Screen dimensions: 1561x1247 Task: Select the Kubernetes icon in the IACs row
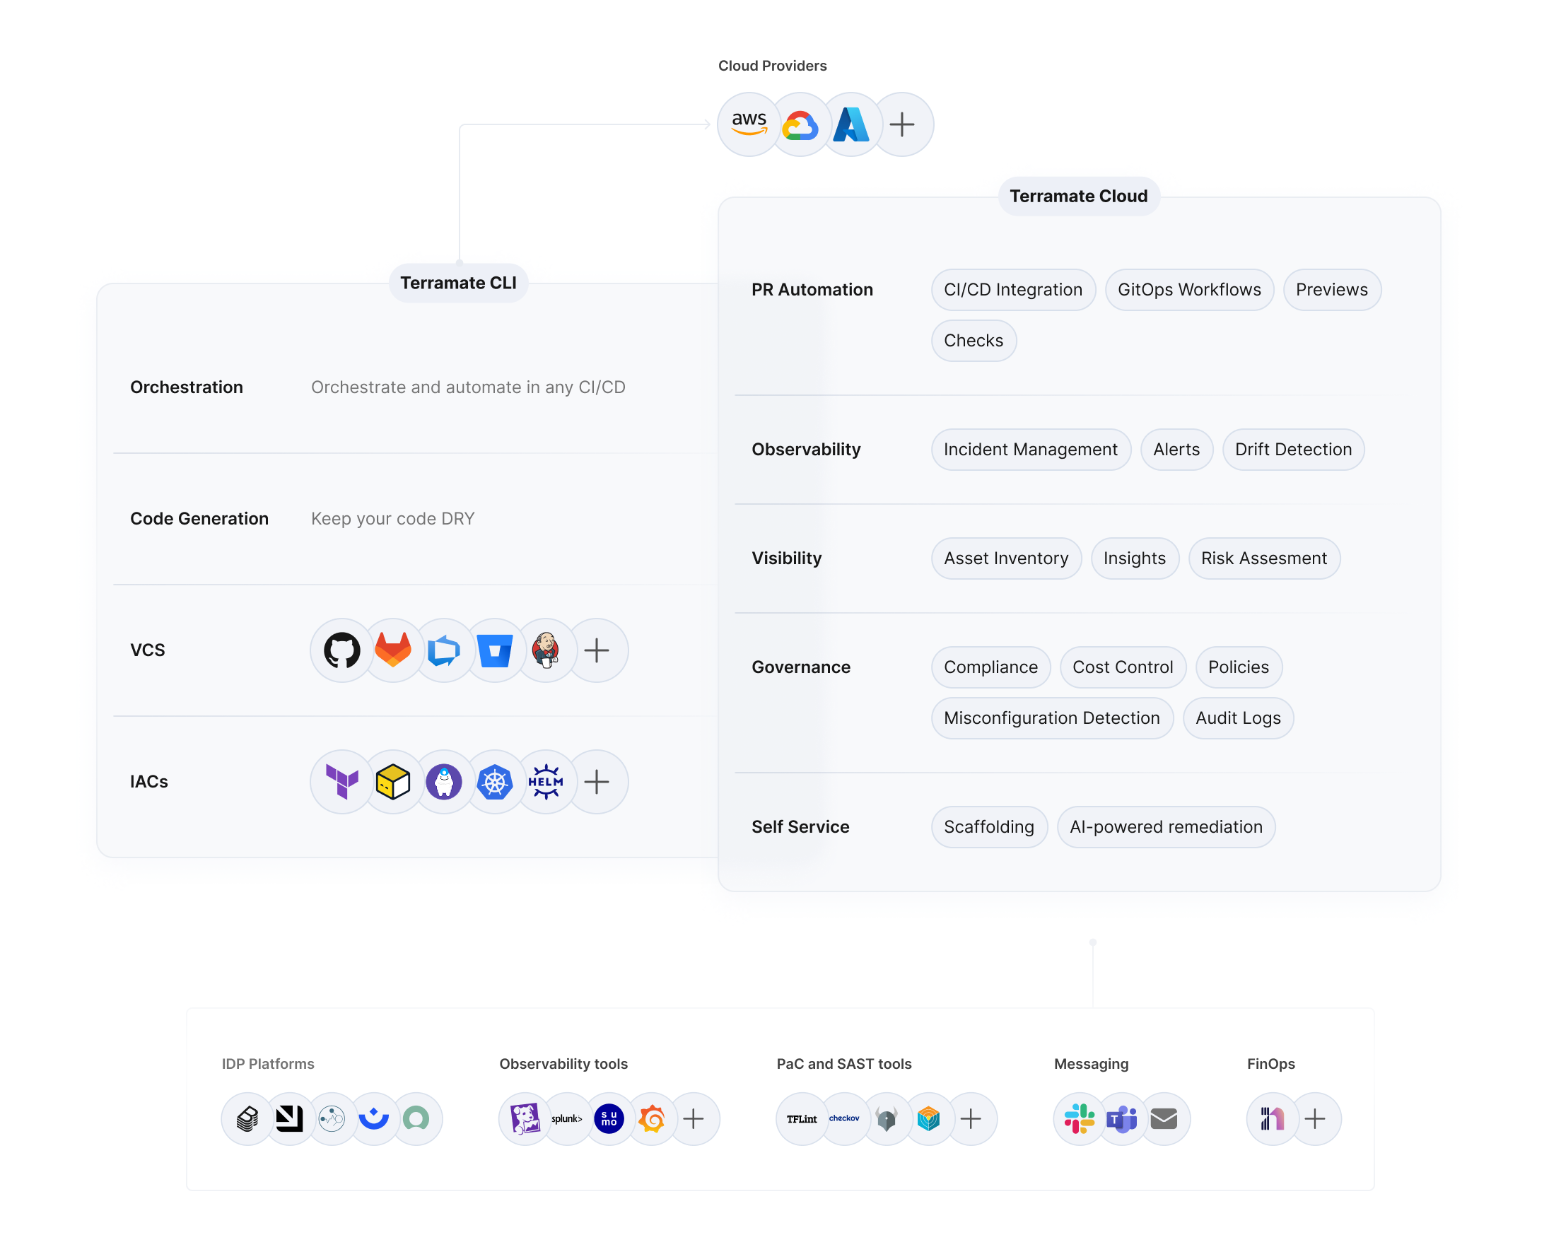(495, 781)
